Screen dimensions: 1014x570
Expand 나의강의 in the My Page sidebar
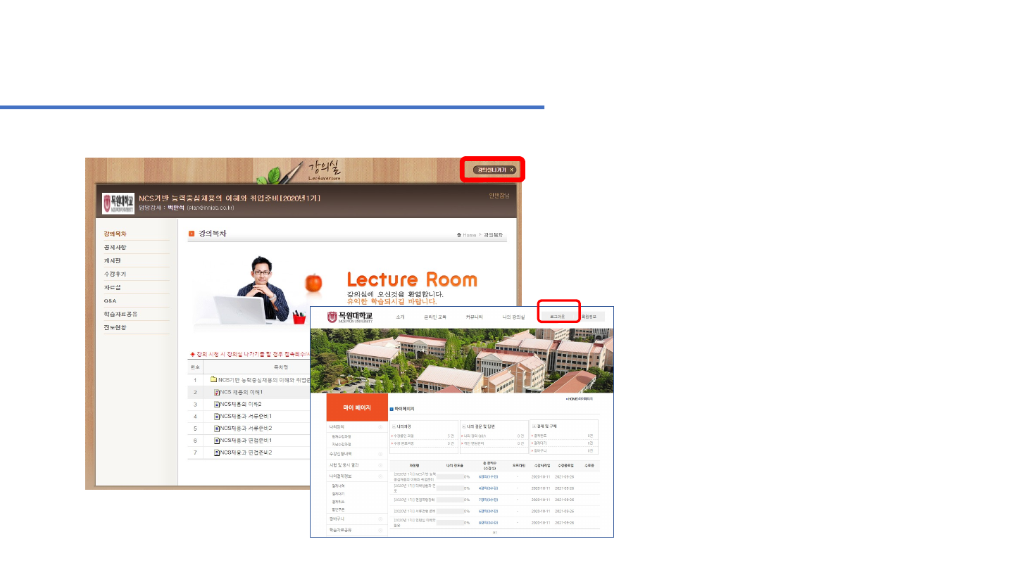click(357, 427)
